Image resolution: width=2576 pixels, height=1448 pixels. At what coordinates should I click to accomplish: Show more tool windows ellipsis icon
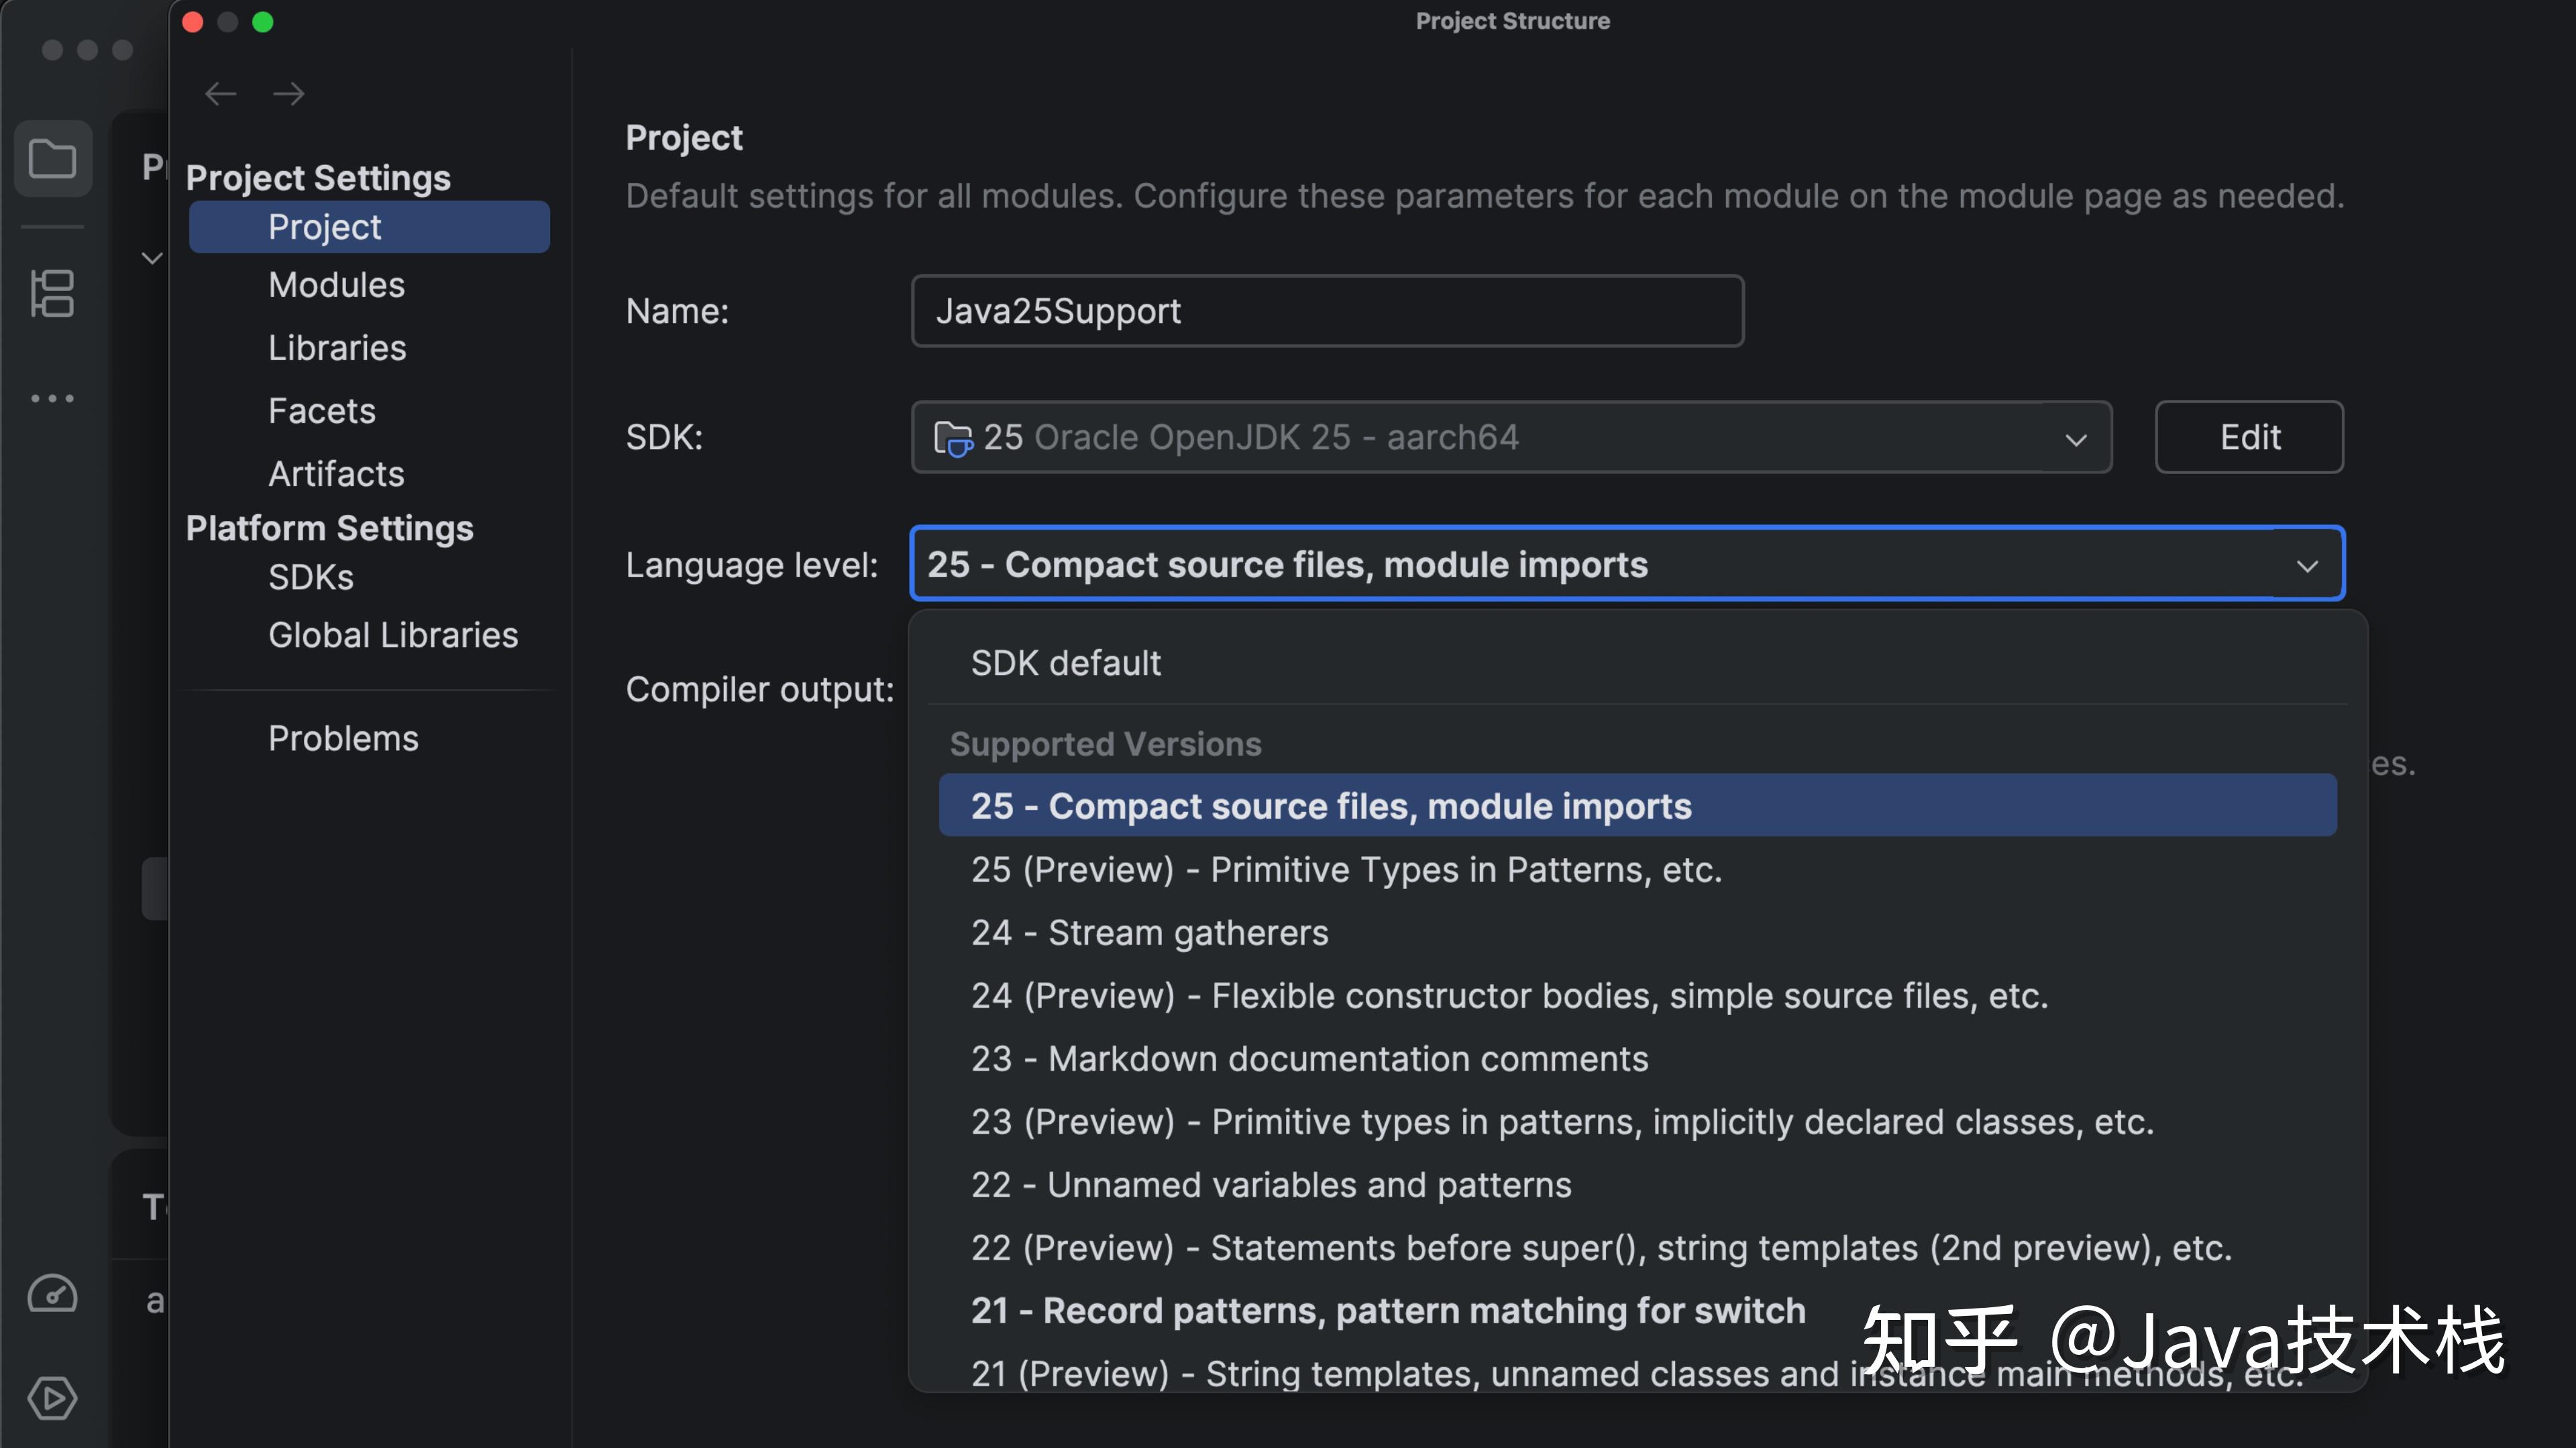52,399
